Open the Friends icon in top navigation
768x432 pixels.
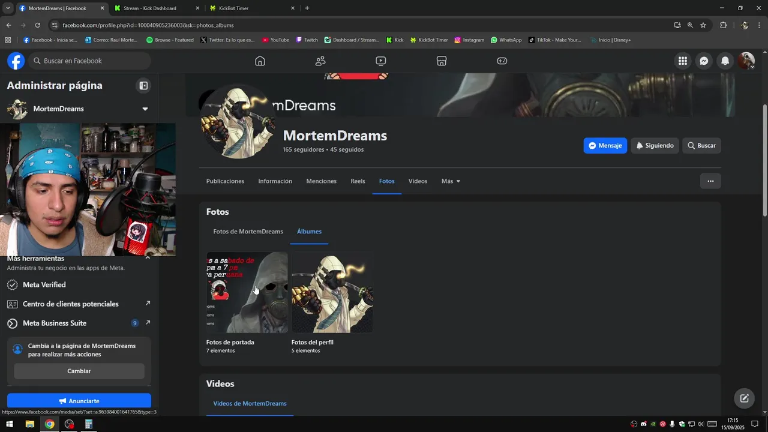tap(320, 61)
